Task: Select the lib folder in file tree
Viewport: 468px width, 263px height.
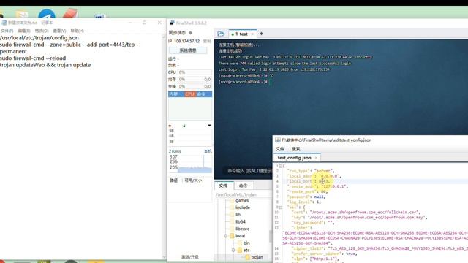Action: pos(238,215)
